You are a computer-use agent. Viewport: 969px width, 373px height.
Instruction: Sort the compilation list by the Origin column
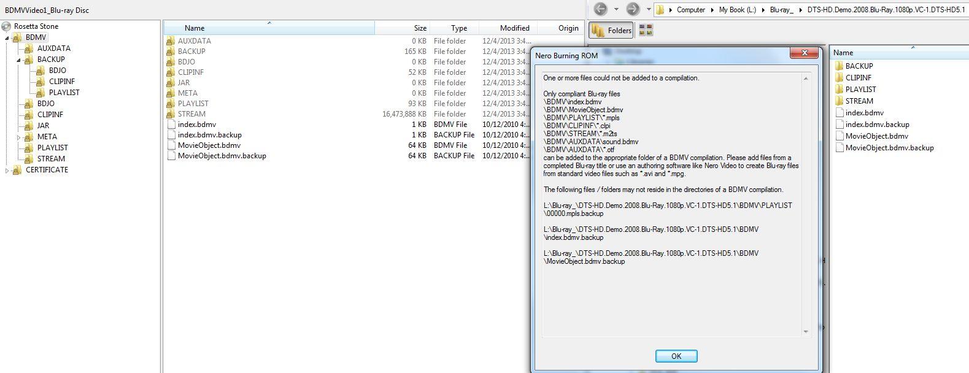click(x=561, y=28)
